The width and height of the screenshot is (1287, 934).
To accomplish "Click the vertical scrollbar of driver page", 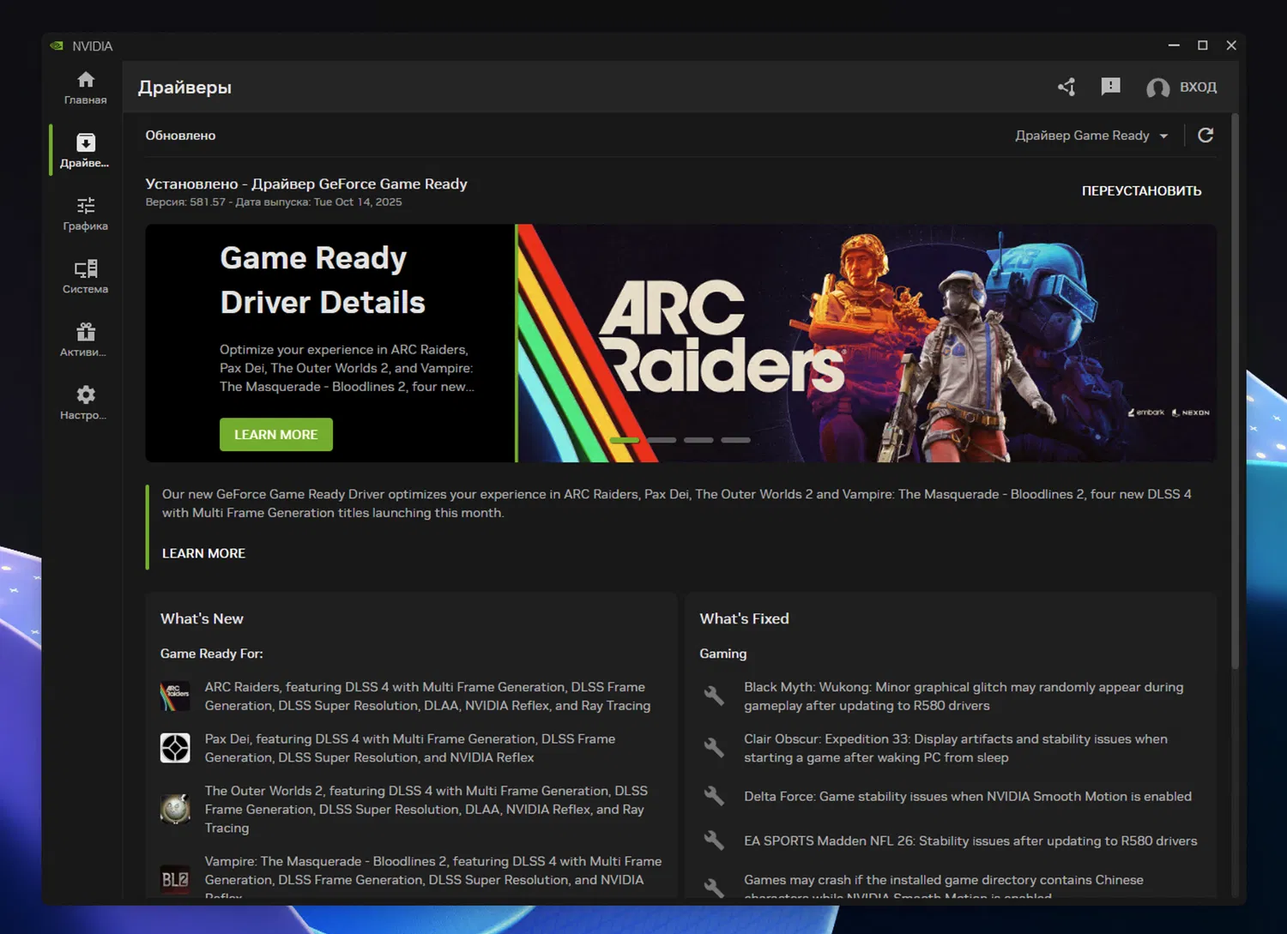I will (1235, 390).
